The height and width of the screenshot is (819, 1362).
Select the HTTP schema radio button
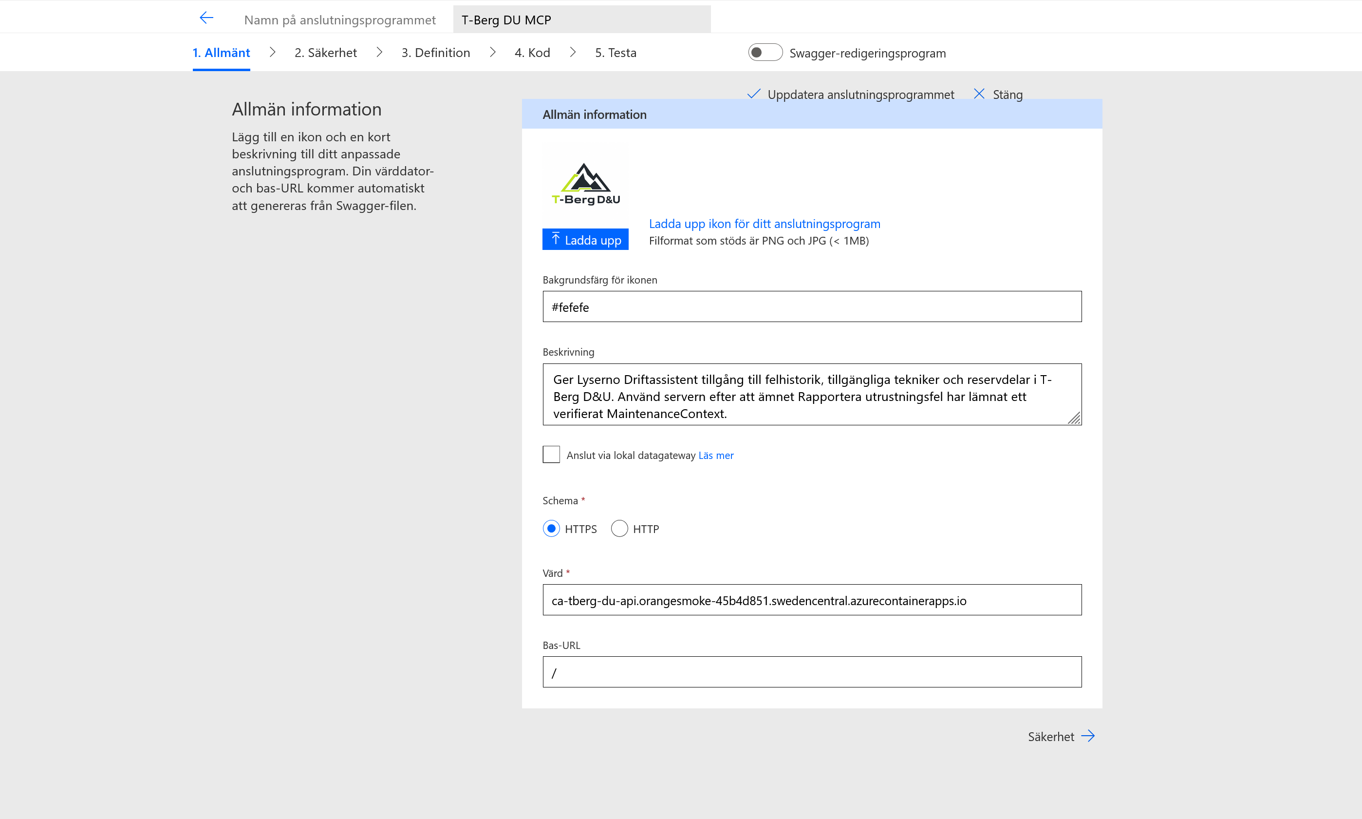[x=619, y=529]
